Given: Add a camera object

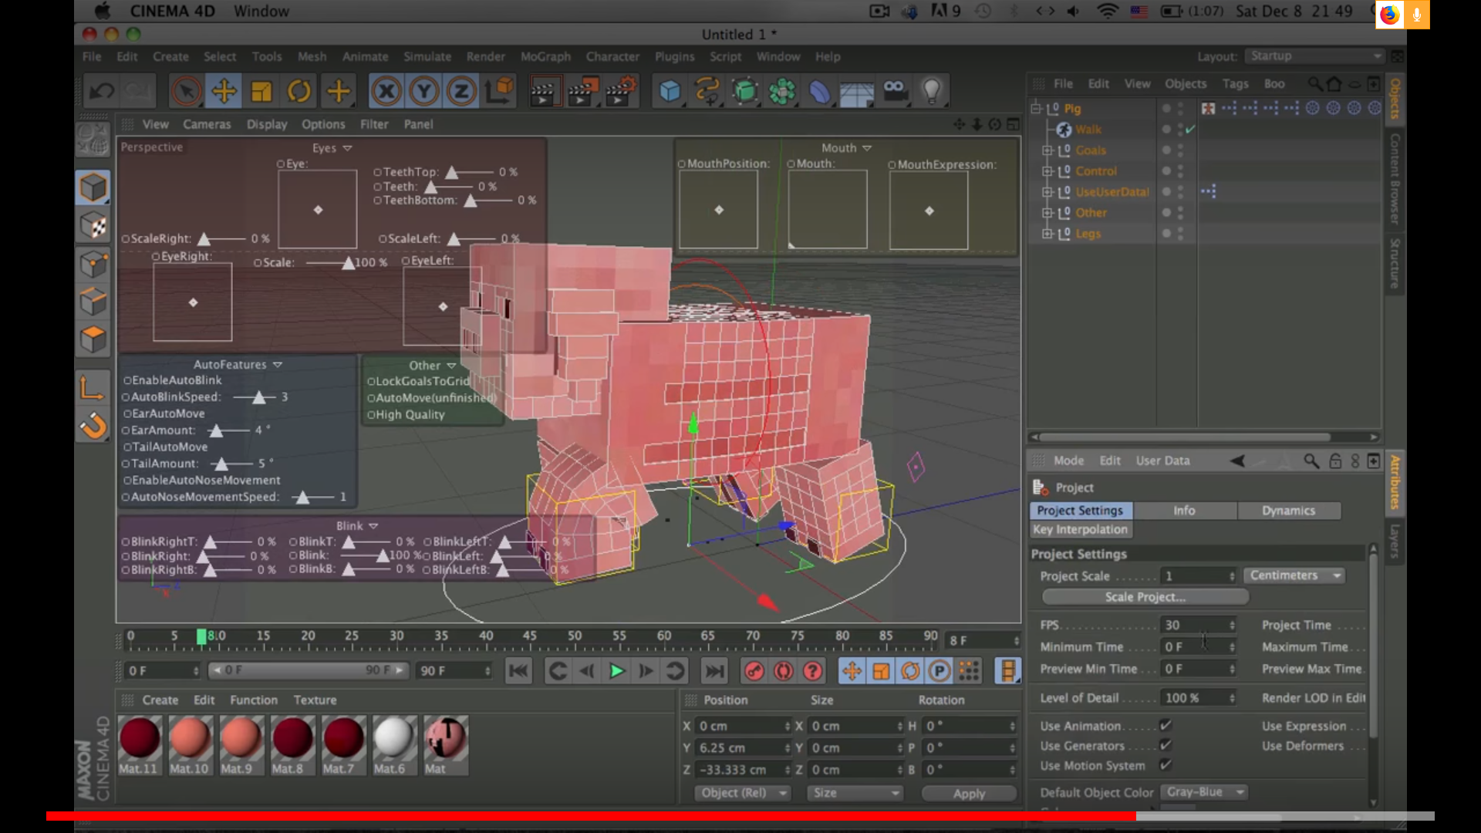Looking at the screenshot, I should click(x=895, y=91).
